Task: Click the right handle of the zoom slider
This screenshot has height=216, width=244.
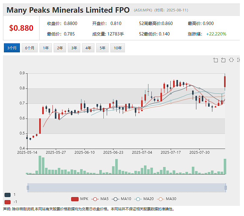Action: pos(226,188)
